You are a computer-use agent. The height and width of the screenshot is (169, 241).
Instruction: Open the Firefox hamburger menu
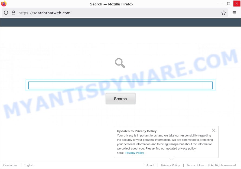(x=234, y=13)
